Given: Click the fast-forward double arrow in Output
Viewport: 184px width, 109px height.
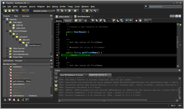Looking at the screenshot, I should coord(56,82).
